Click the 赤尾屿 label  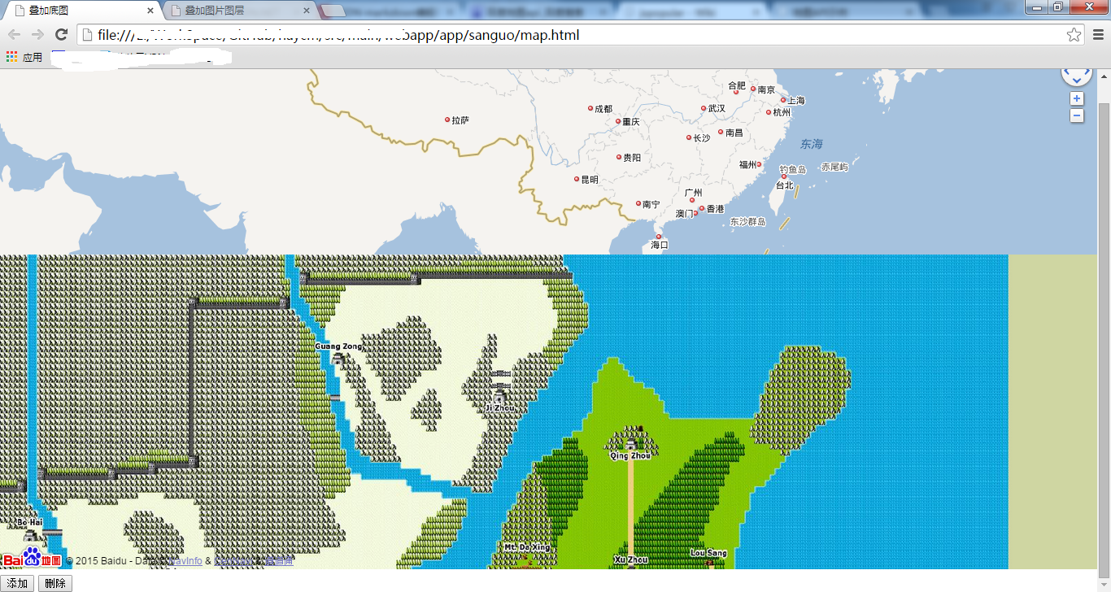[x=835, y=167]
